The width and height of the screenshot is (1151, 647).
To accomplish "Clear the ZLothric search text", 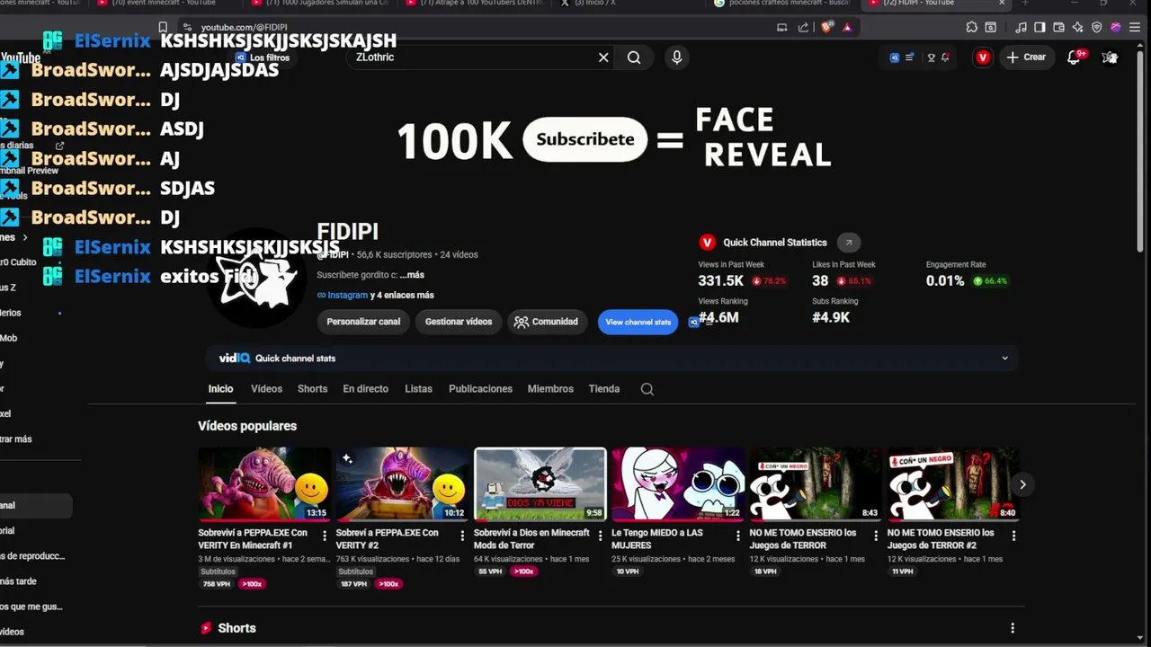I will click(x=603, y=58).
